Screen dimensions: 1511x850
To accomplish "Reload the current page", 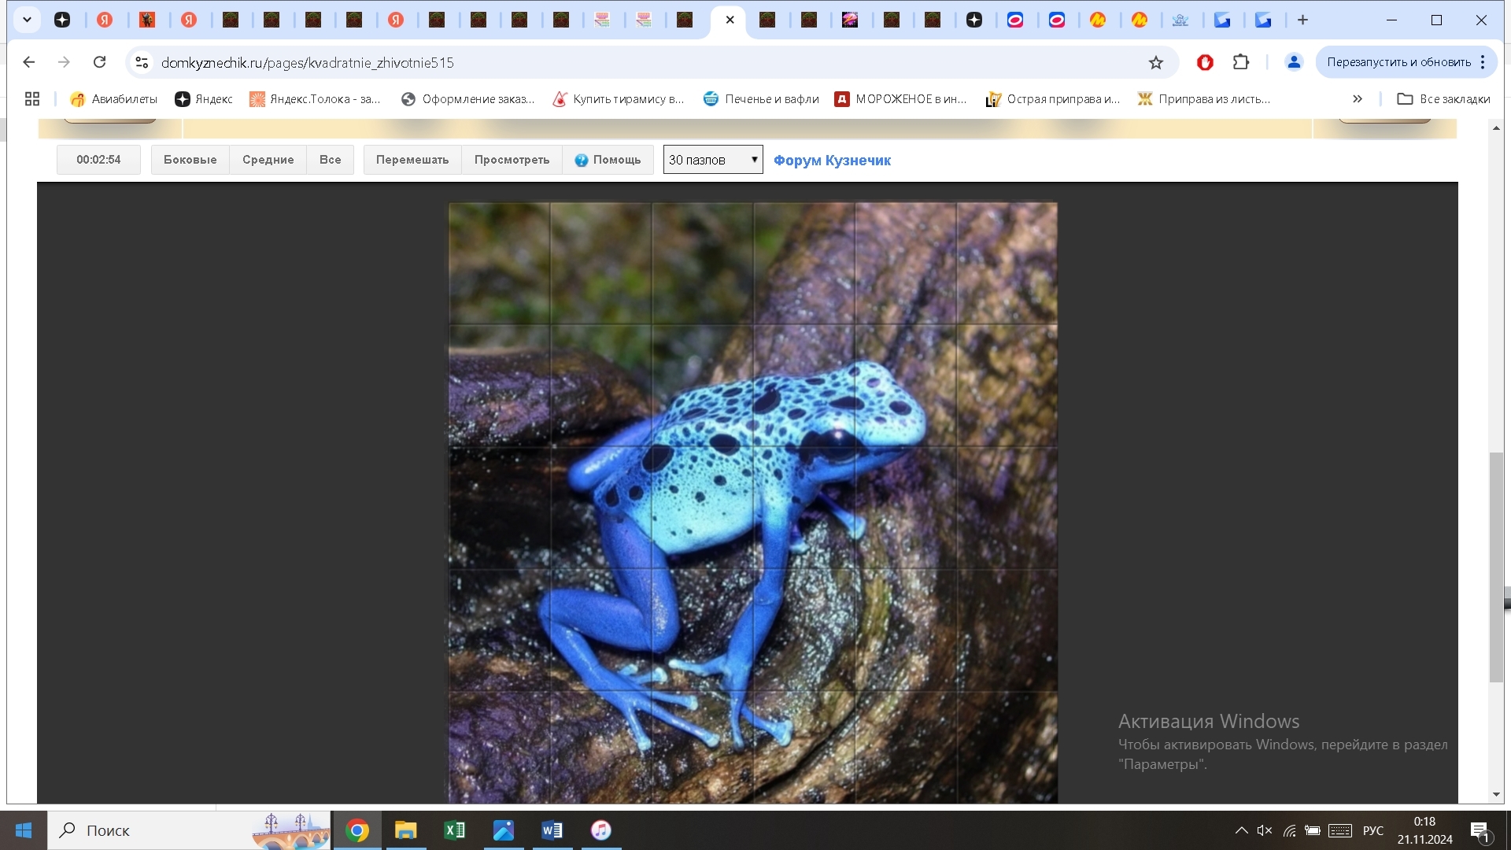I will tap(99, 62).
